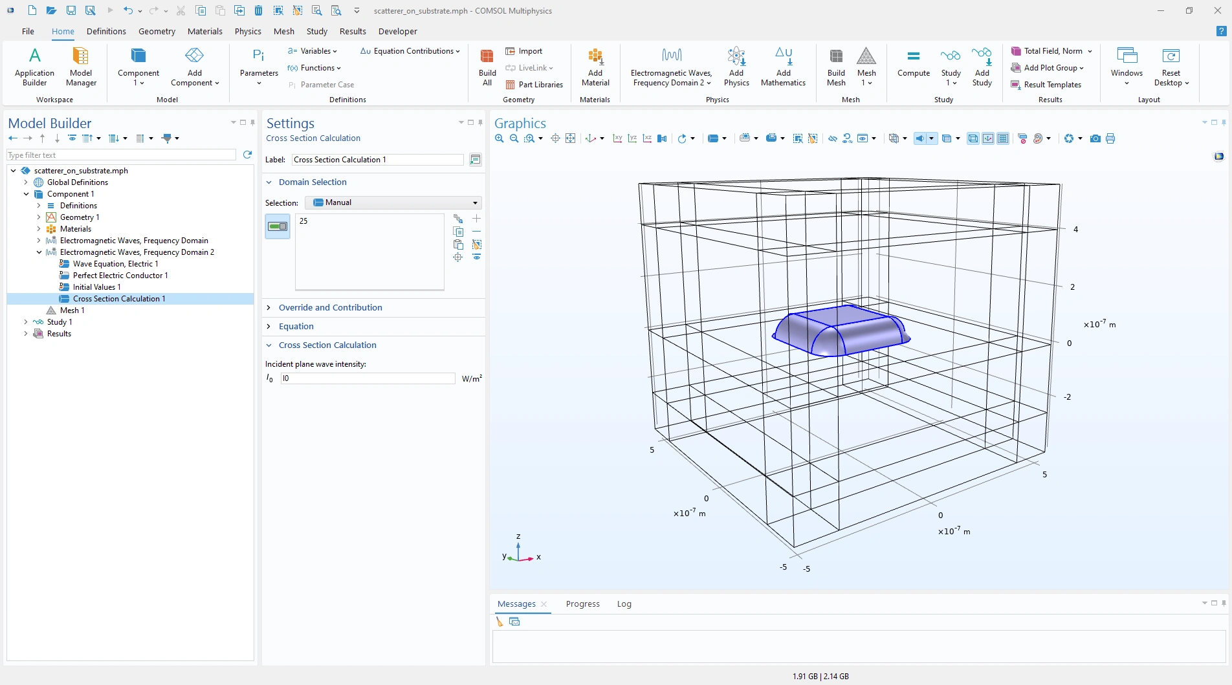Toggle the Activate Selection switch
The width and height of the screenshot is (1232, 685).
coord(278,226)
